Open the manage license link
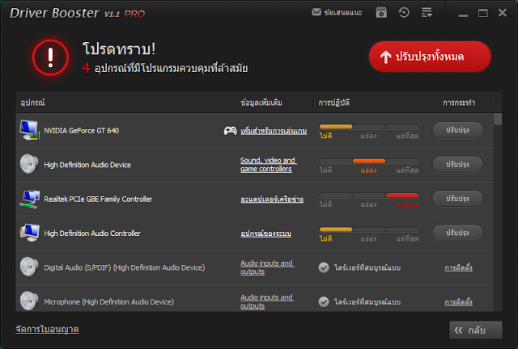The height and width of the screenshot is (349, 518). [47, 329]
